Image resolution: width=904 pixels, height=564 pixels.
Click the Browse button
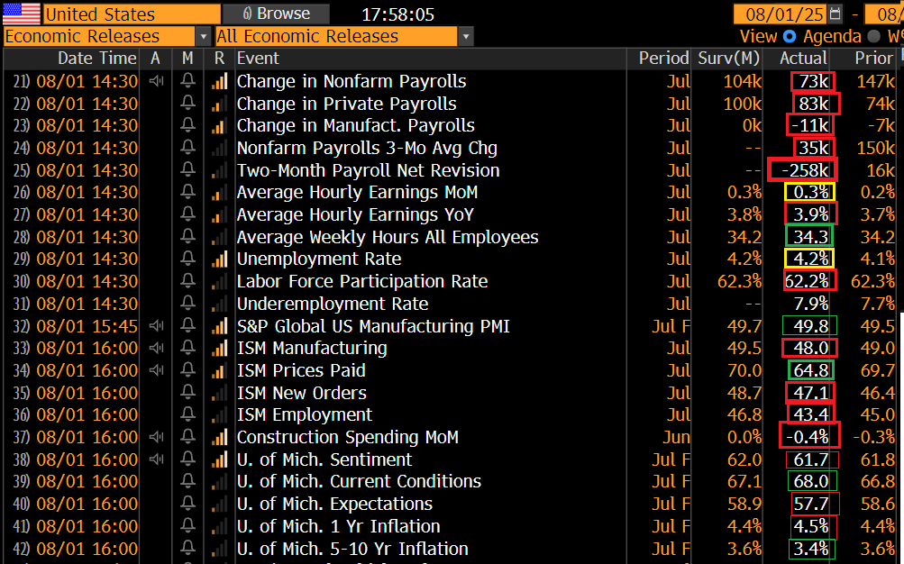pyautogui.click(x=276, y=14)
